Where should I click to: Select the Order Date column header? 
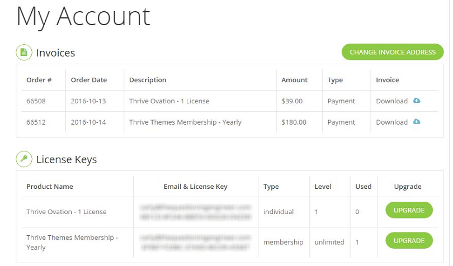(x=89, y=80)
